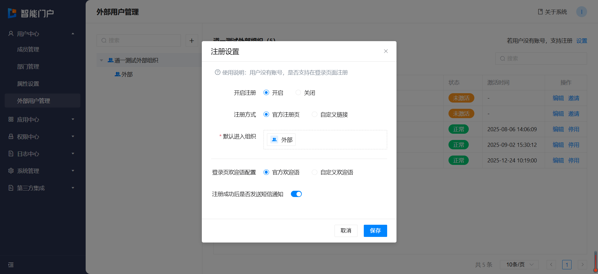
Task: Click the 关于系统 book icon
Action: click(x=540, y=12)
